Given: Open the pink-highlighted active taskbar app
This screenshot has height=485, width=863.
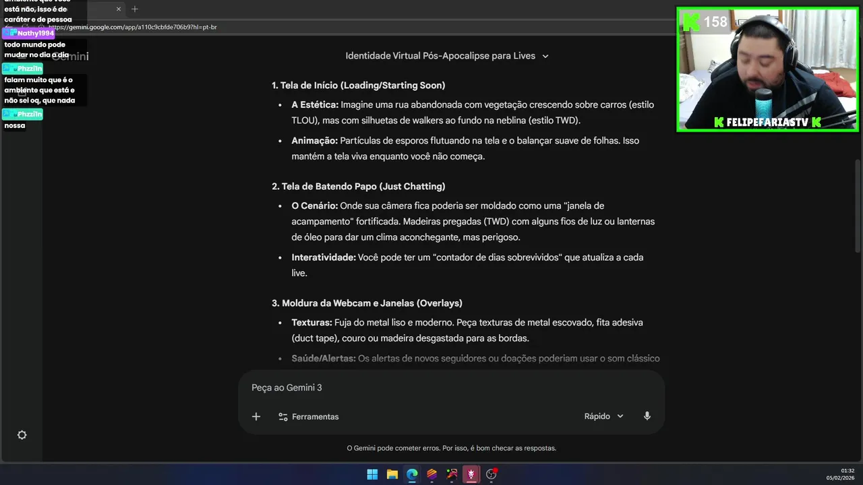Looking at the screenshot, I should tap(471, 474).
